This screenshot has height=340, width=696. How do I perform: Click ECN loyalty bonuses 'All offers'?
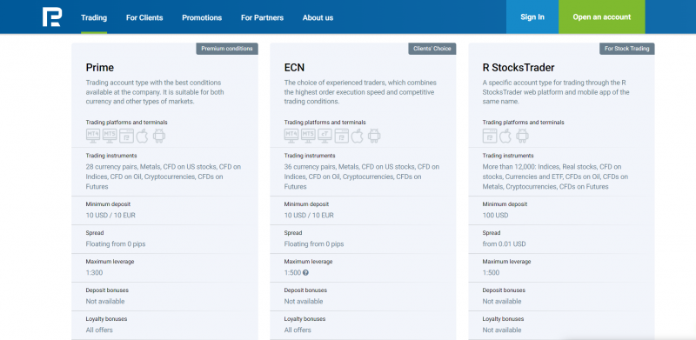(x=298, y=330)
